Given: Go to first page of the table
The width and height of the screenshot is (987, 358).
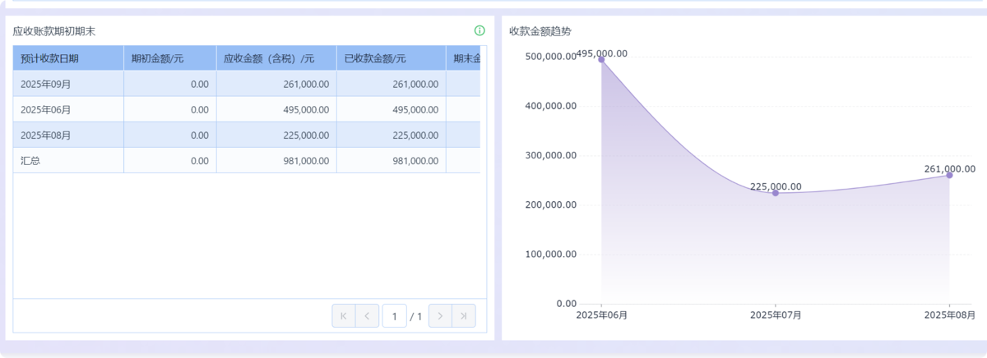Looking at the screenshot, I should coord(343,316).
